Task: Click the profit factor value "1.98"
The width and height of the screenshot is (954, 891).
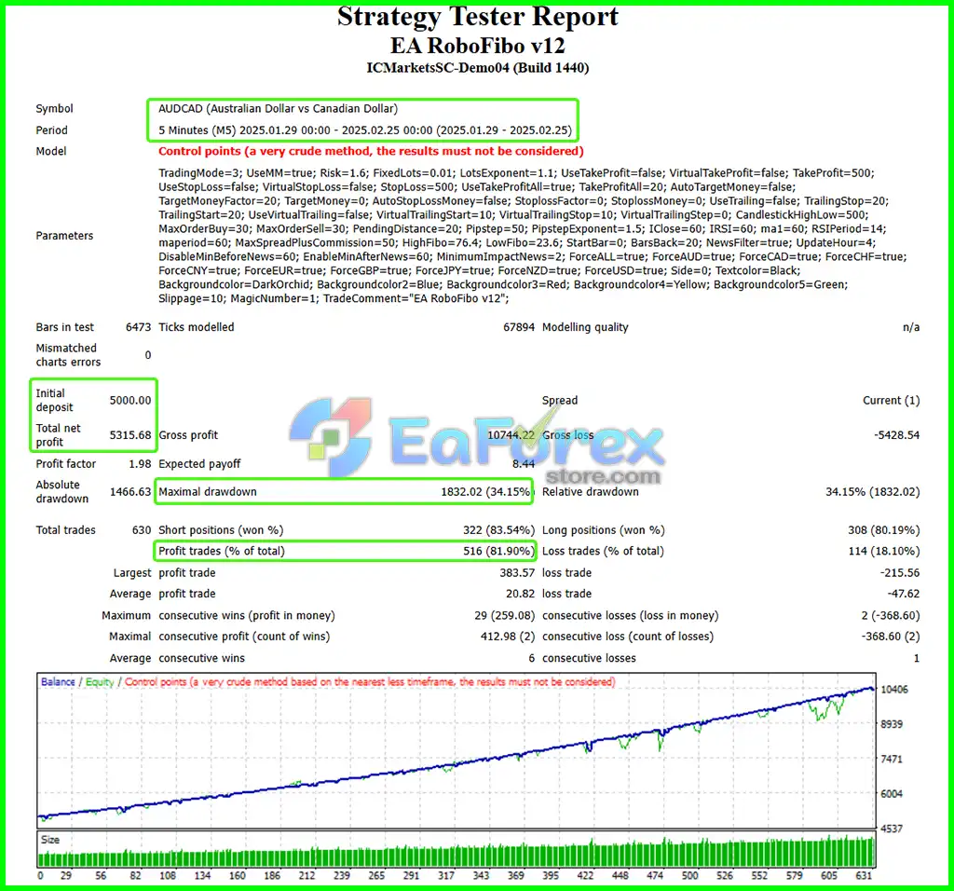Action: pyautogui.click(x=140, y=464)
